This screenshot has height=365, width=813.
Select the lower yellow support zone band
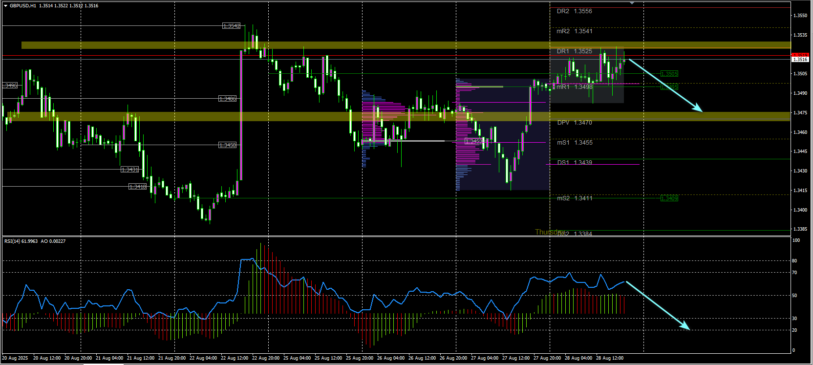tap(396, 116)
